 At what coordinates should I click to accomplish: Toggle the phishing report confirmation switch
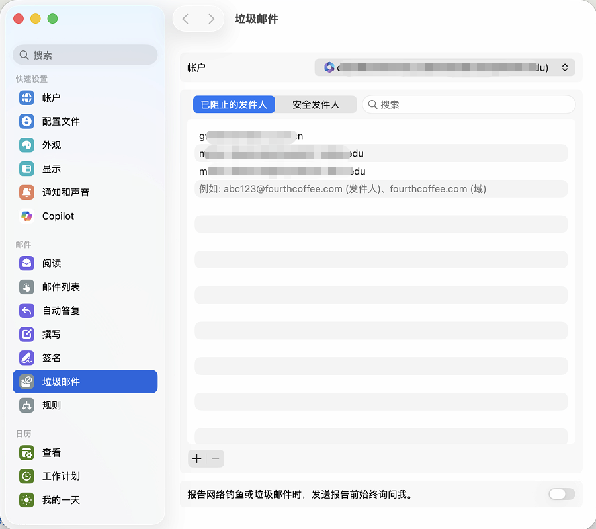(x=561, y=494)
